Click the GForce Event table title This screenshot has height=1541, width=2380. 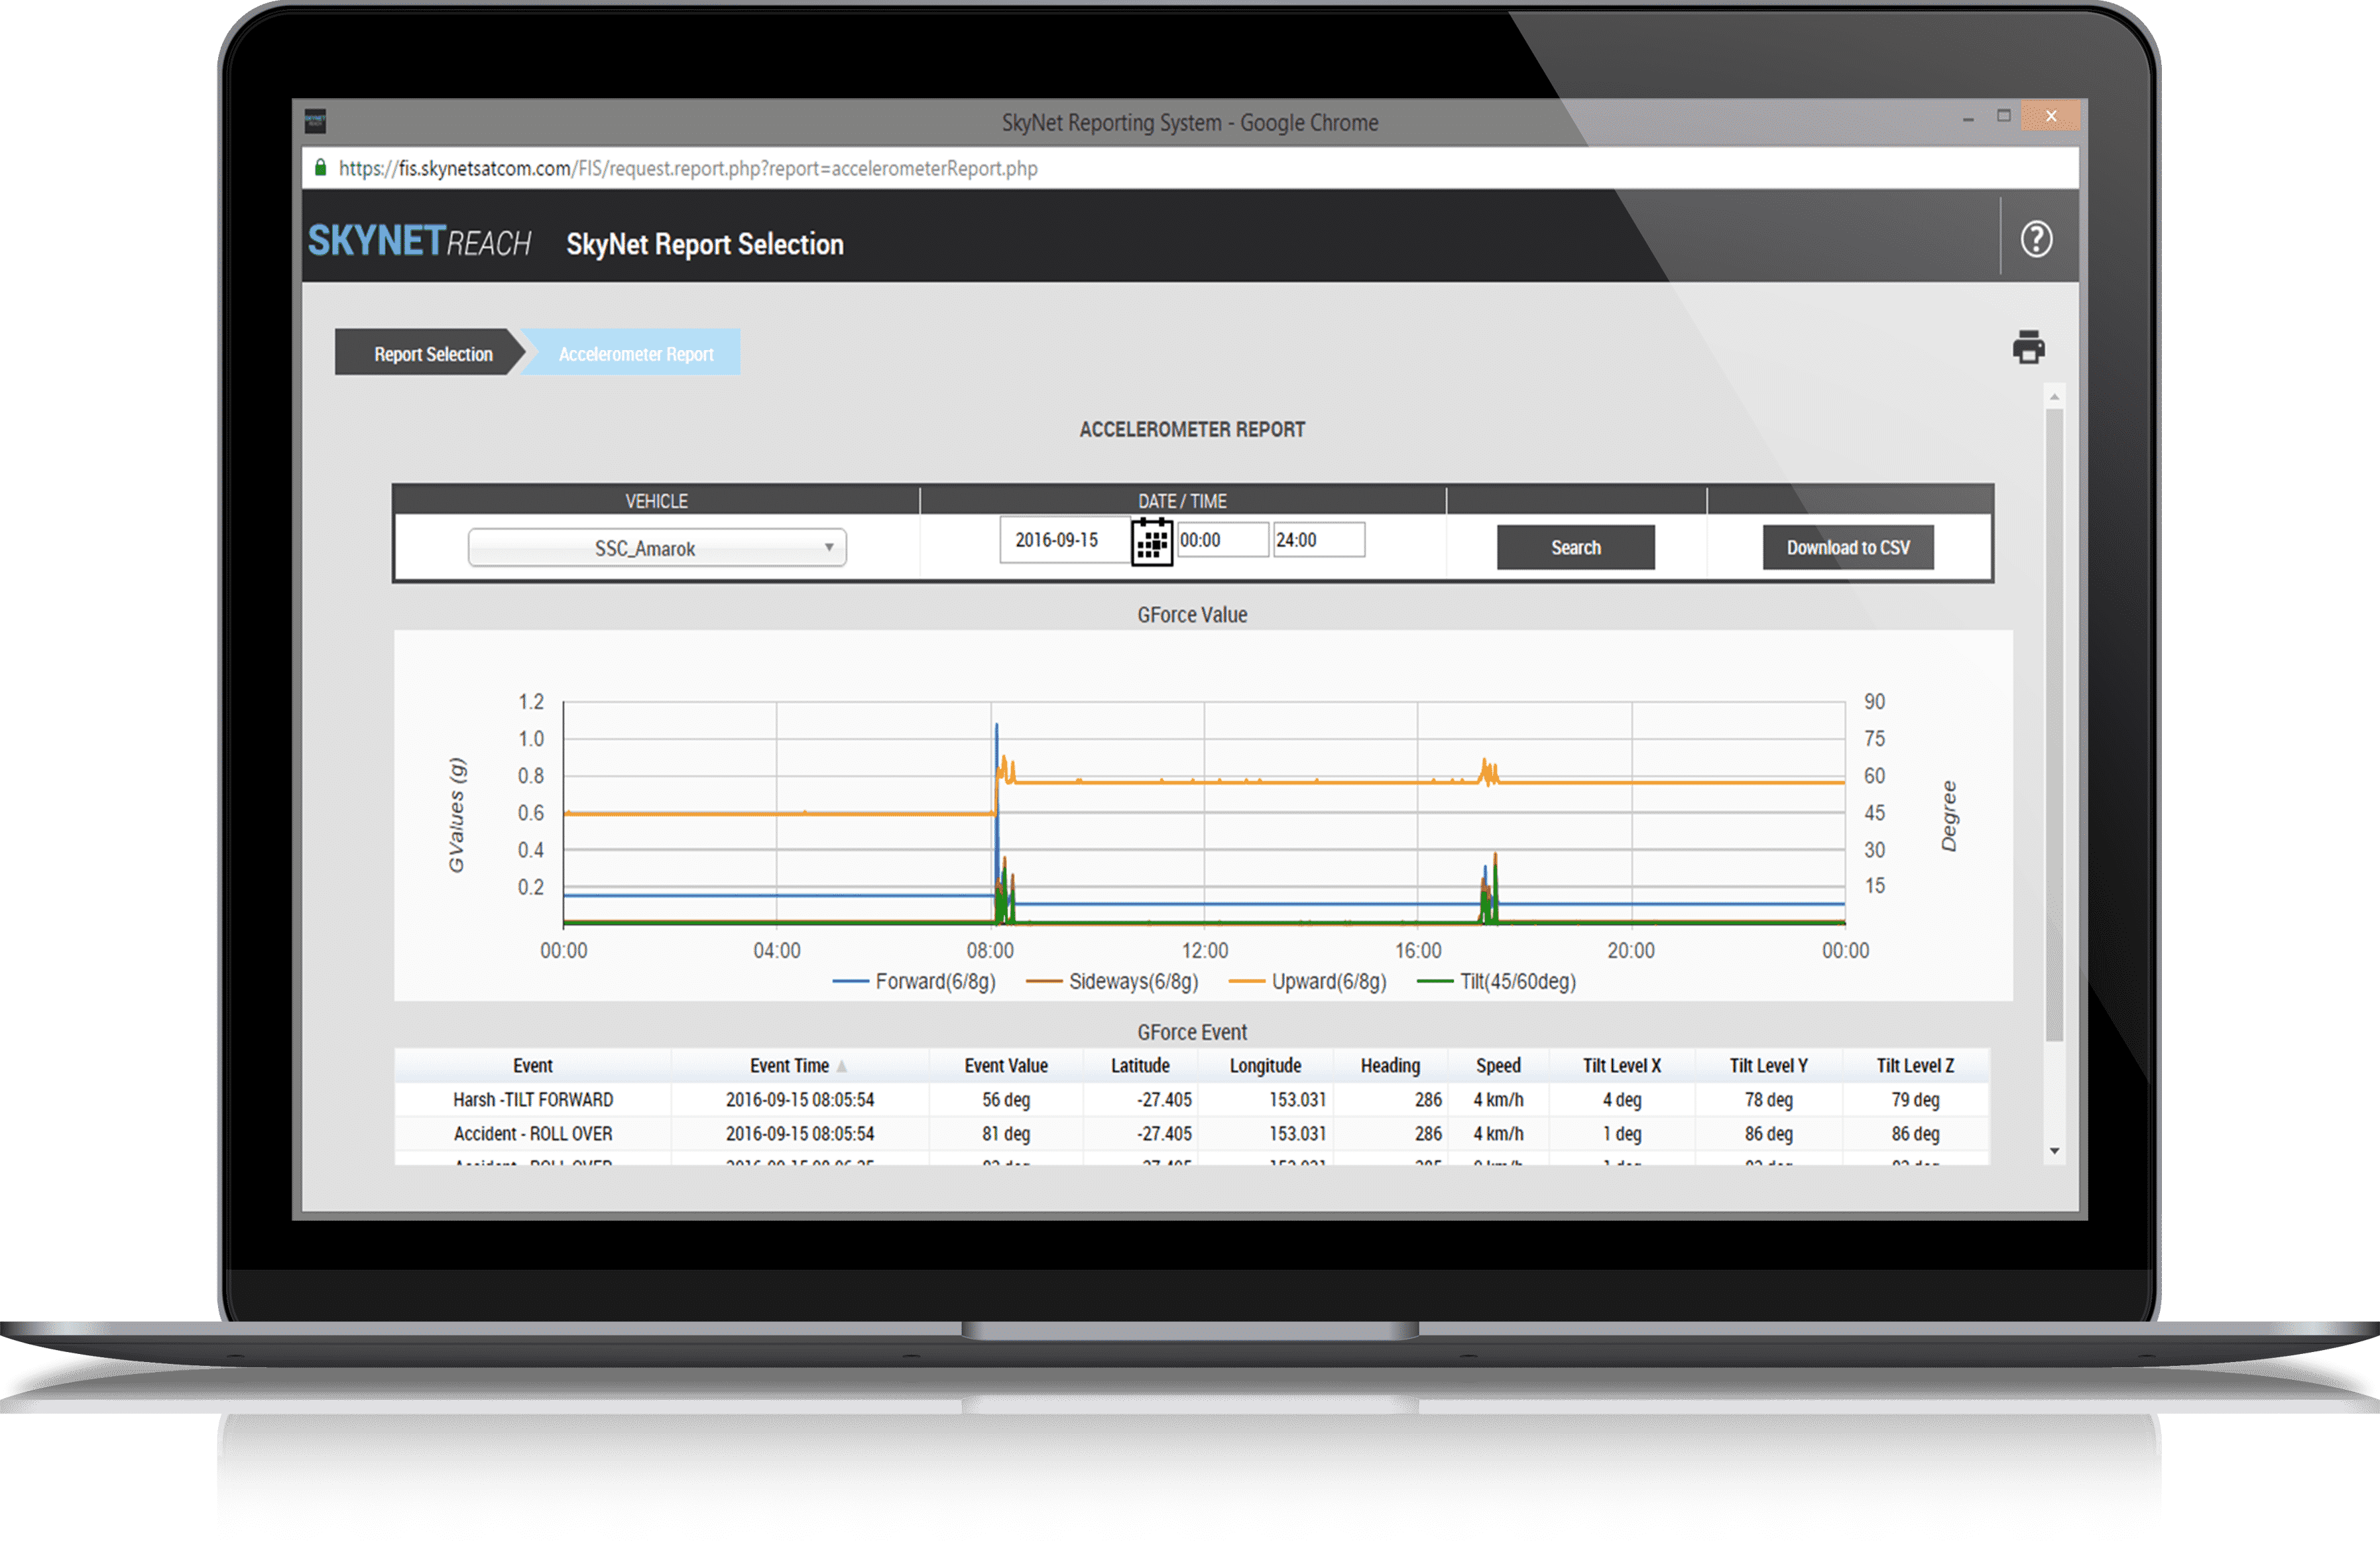(x=1192, y=1032)
